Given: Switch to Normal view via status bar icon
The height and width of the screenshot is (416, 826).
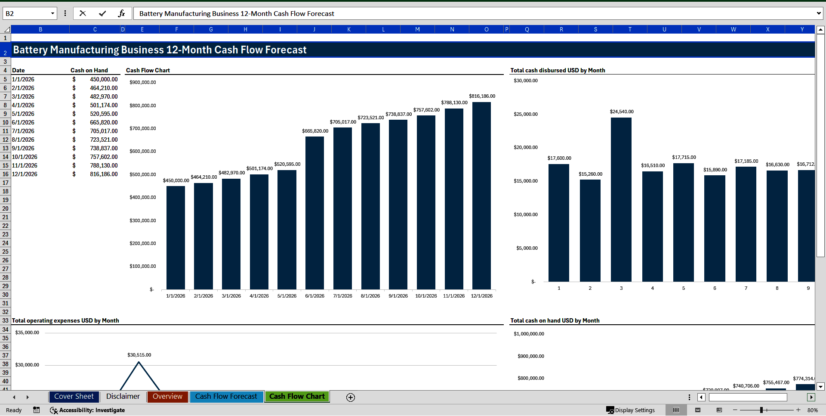Looking at the screenshot, I should coord(676,410).
